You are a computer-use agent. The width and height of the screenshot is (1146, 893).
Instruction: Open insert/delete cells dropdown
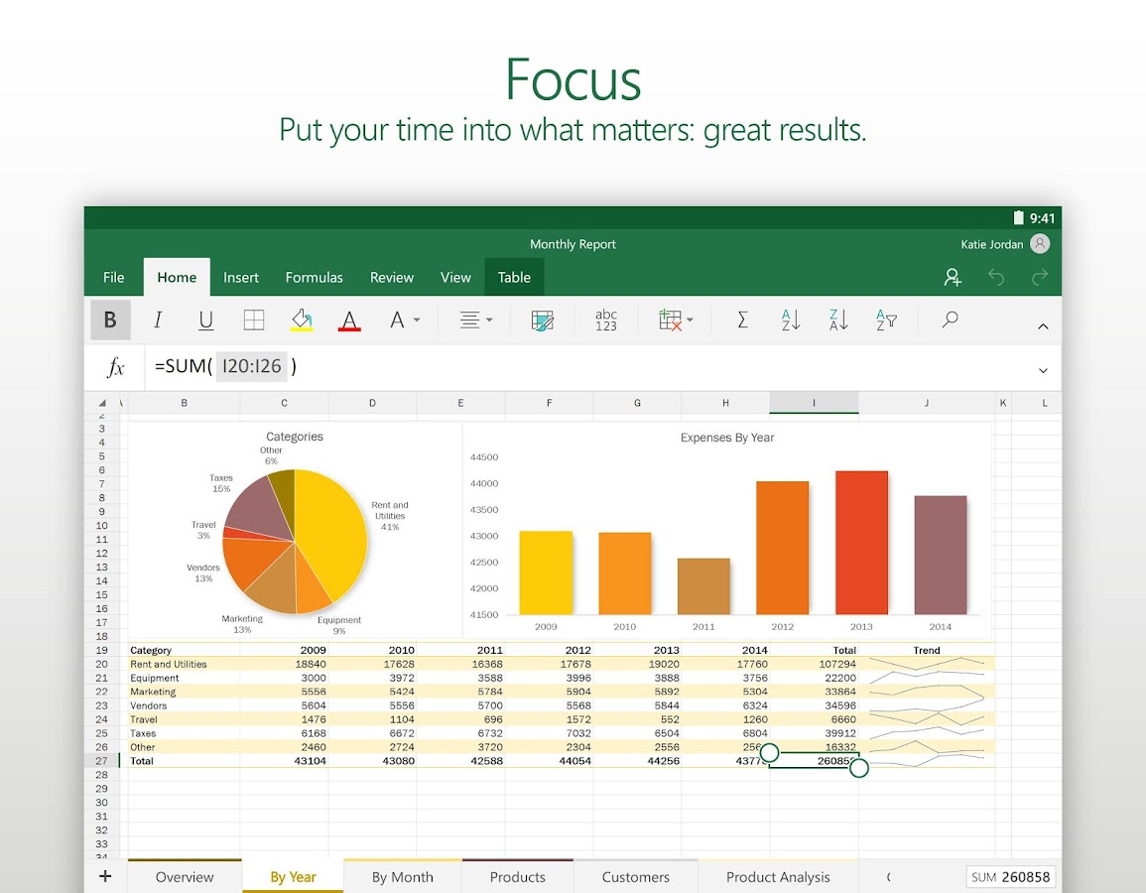pyautogui.click(x=676, y=320)
